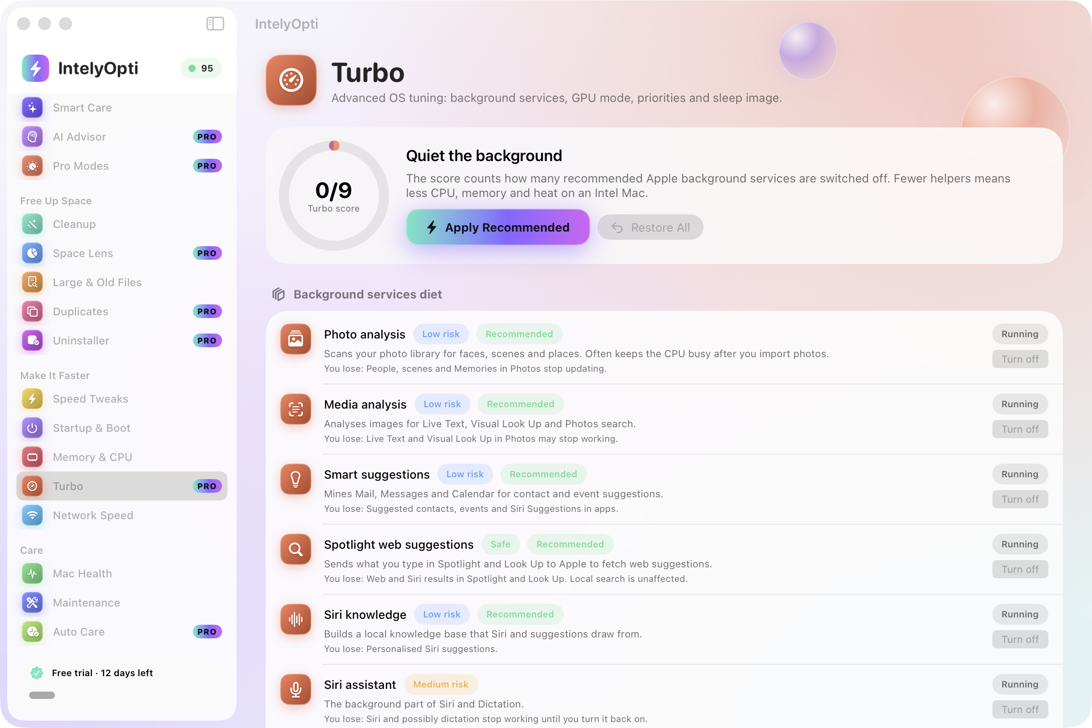Image resolution: width=1092 pixels, height=728 pixels.
Task: Click Safe tag on Spotlight row
Action: 500,545
